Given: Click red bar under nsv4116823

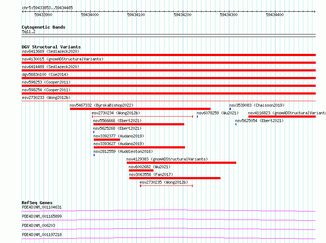Looking at the screenshot, I should 282,117.
